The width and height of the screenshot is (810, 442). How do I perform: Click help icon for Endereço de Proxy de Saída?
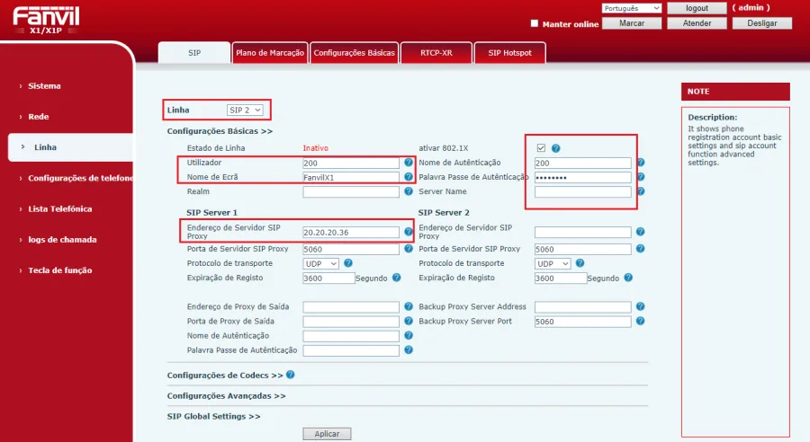pyautogui.click(x=408, y=306)
